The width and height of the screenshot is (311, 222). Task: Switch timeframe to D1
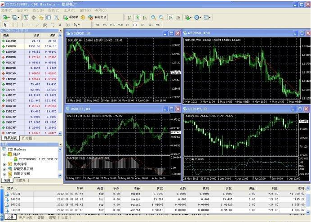coord(143,25)
